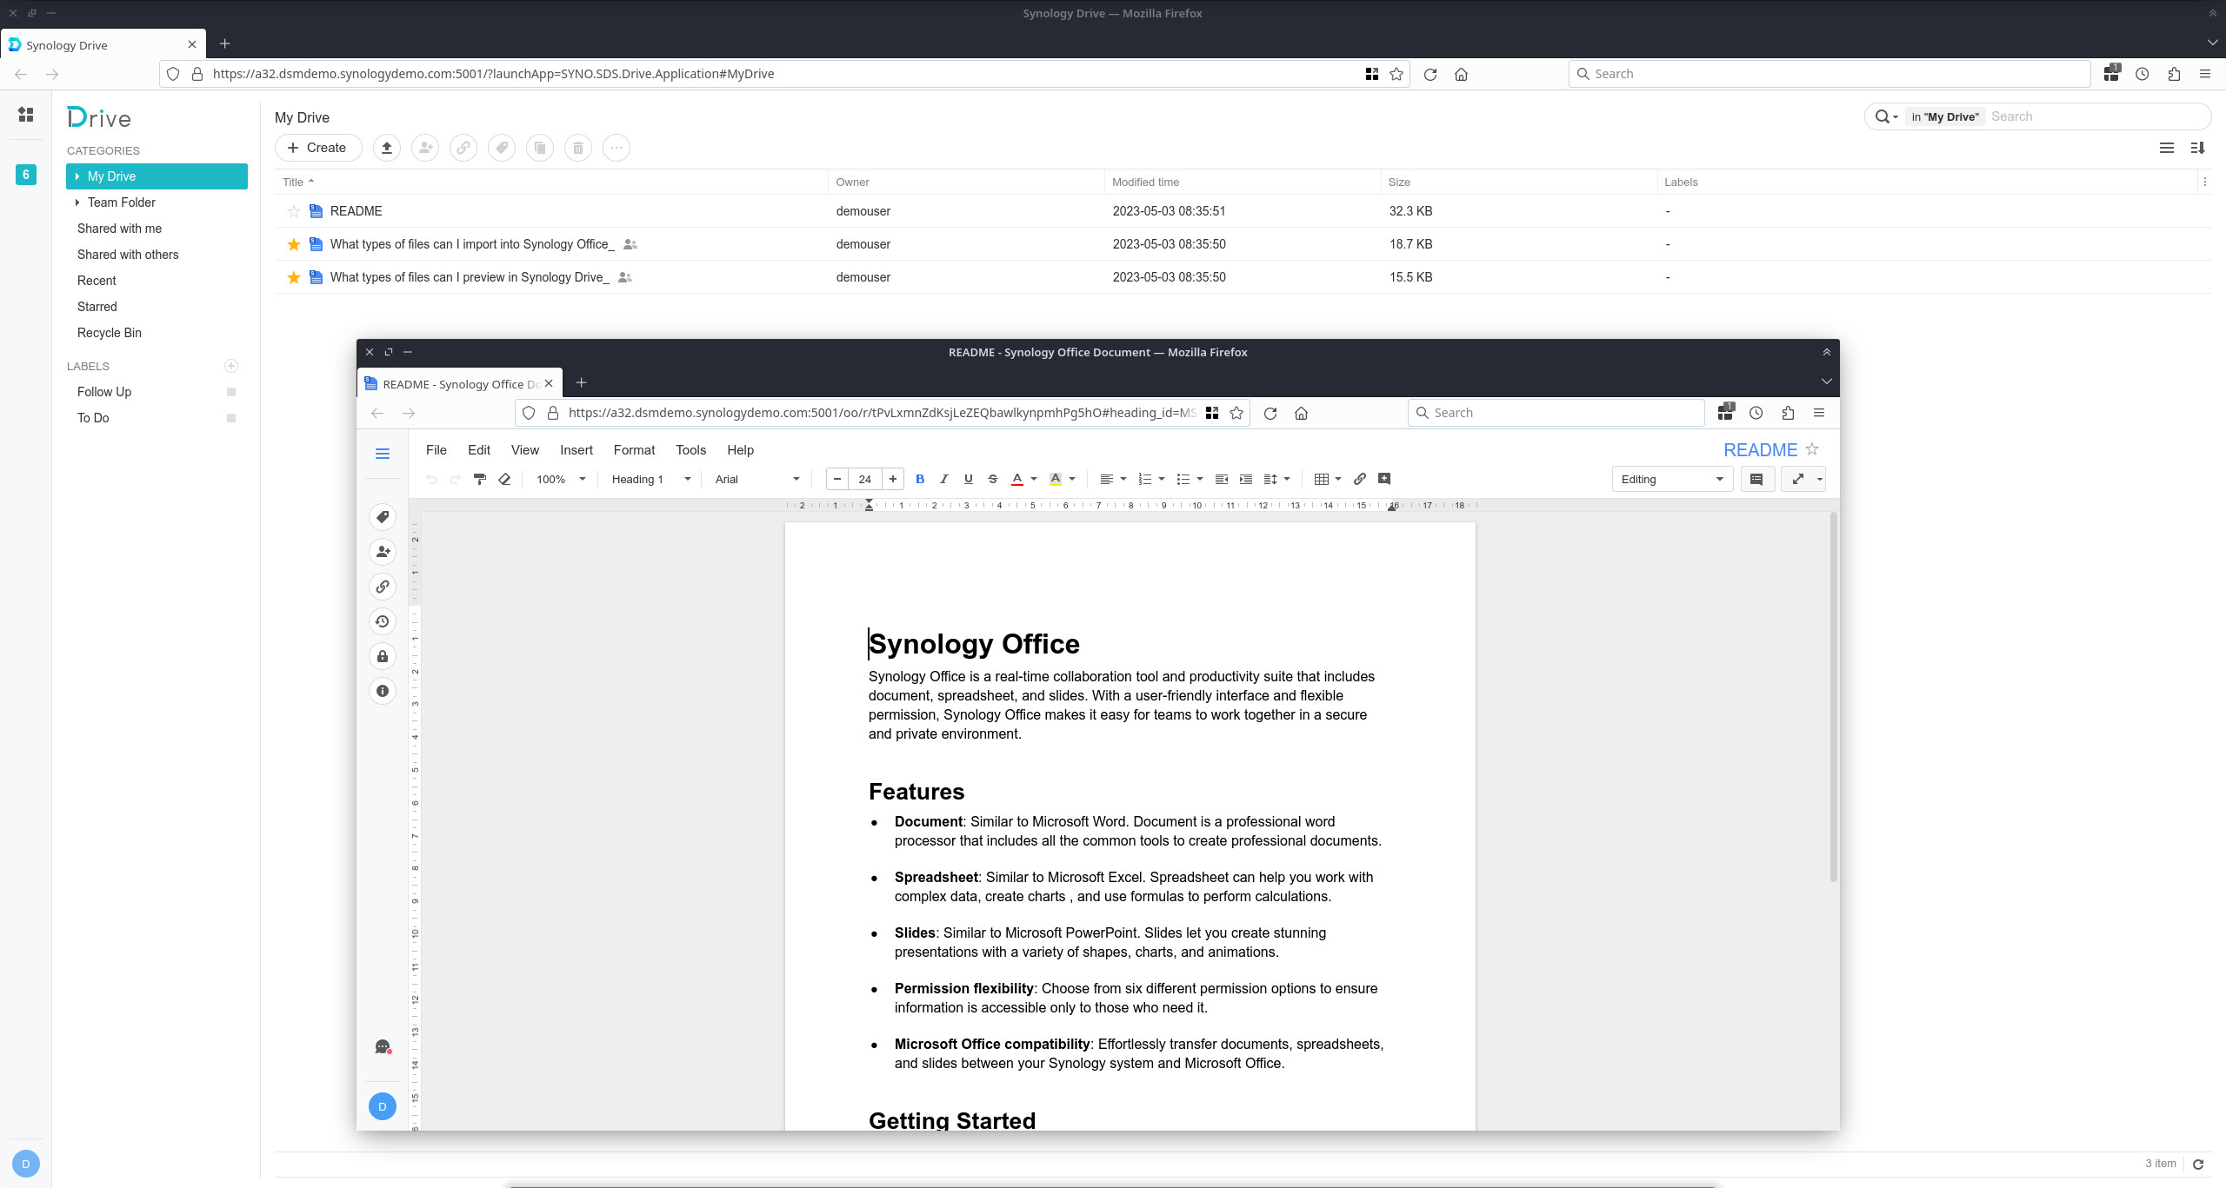
Task: Open the File menu
Action: pos(437,450)
